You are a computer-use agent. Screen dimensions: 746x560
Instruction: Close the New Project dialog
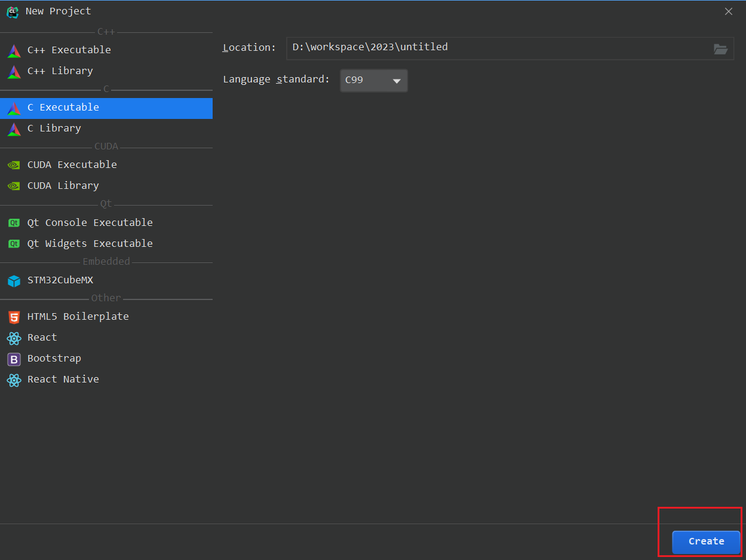[729, 11]
